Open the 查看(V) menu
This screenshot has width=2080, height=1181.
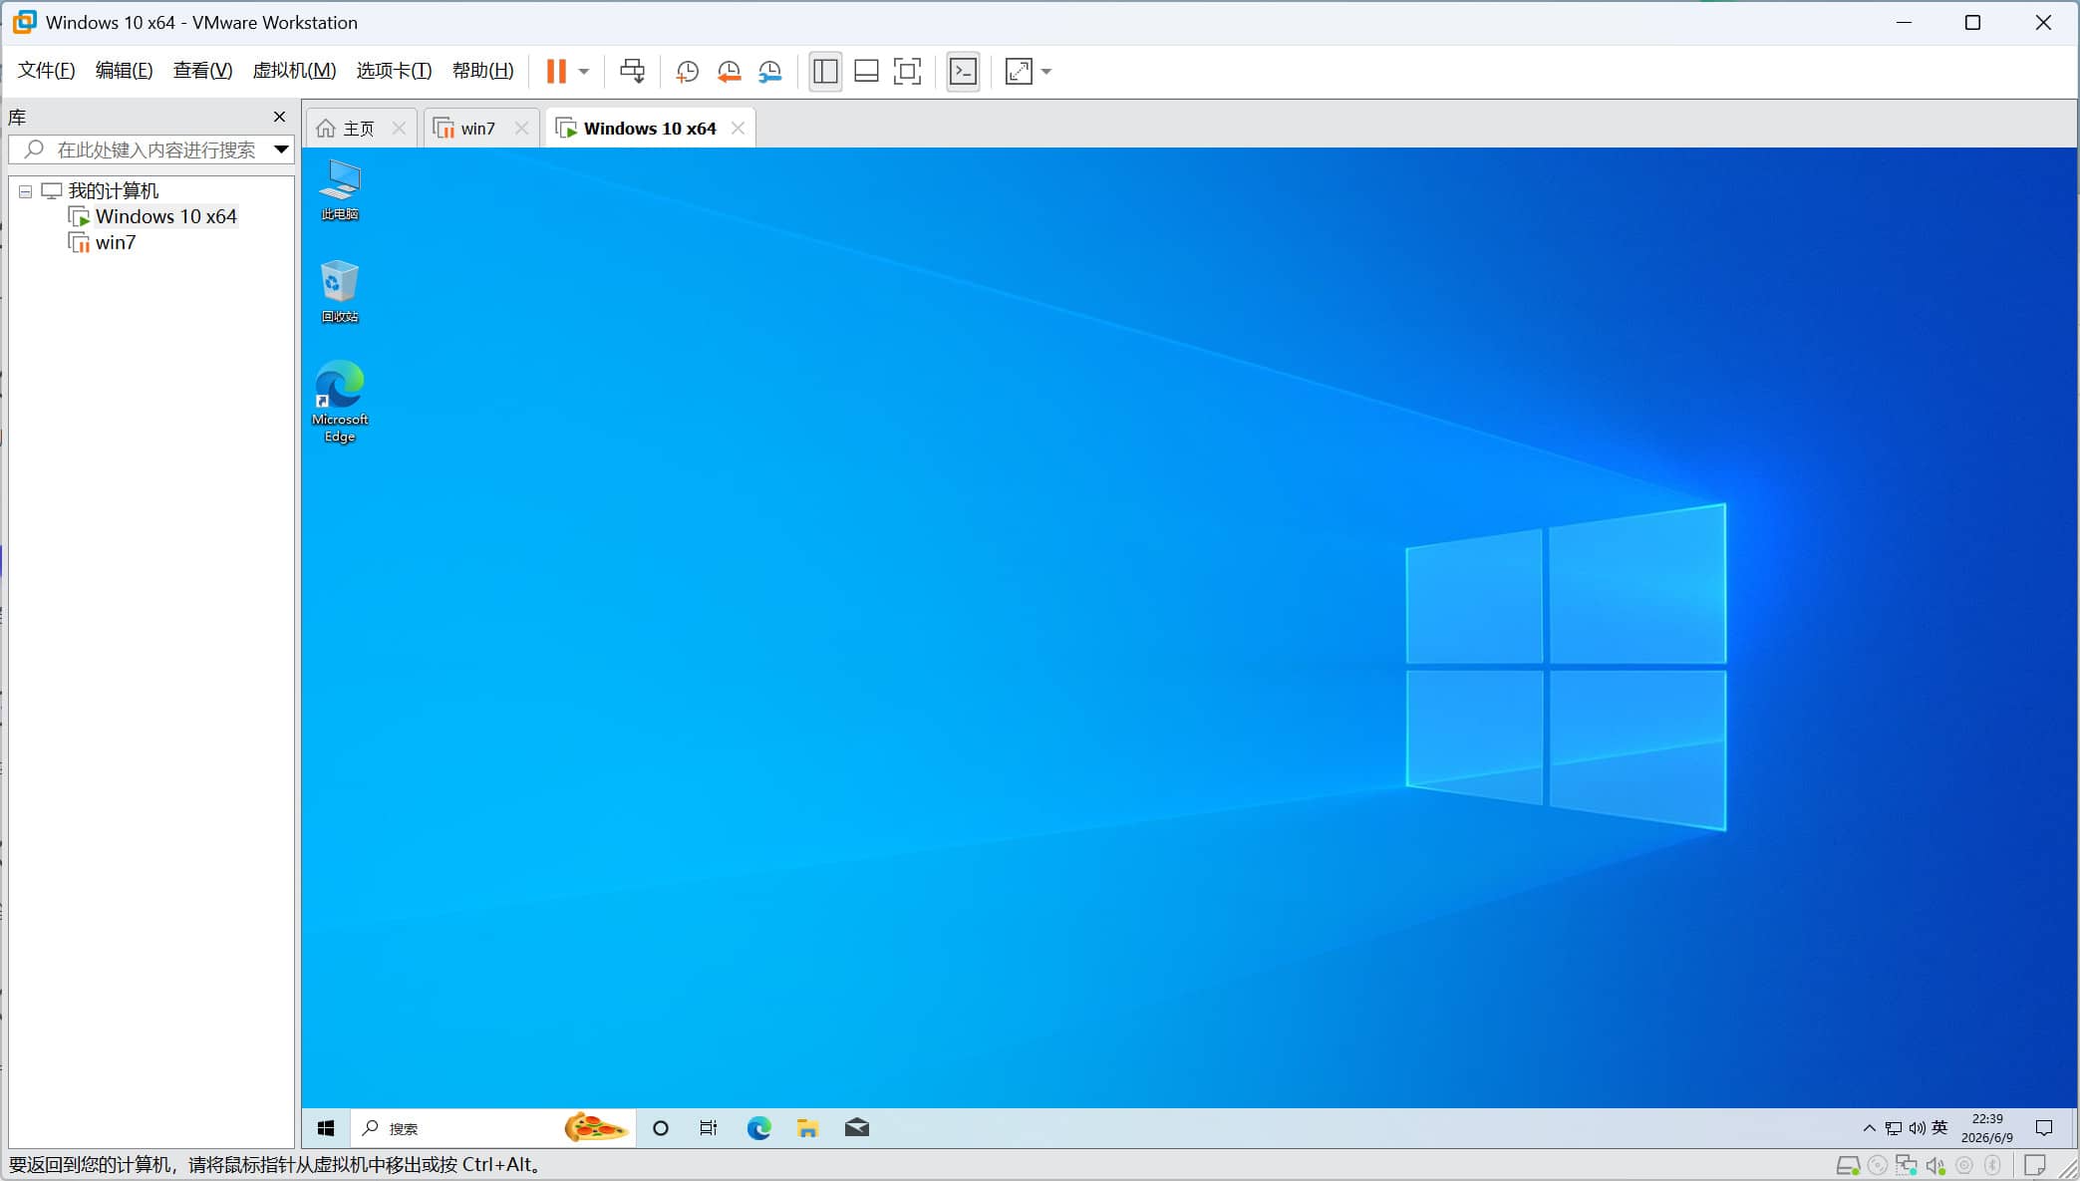[x=202, y=70]
